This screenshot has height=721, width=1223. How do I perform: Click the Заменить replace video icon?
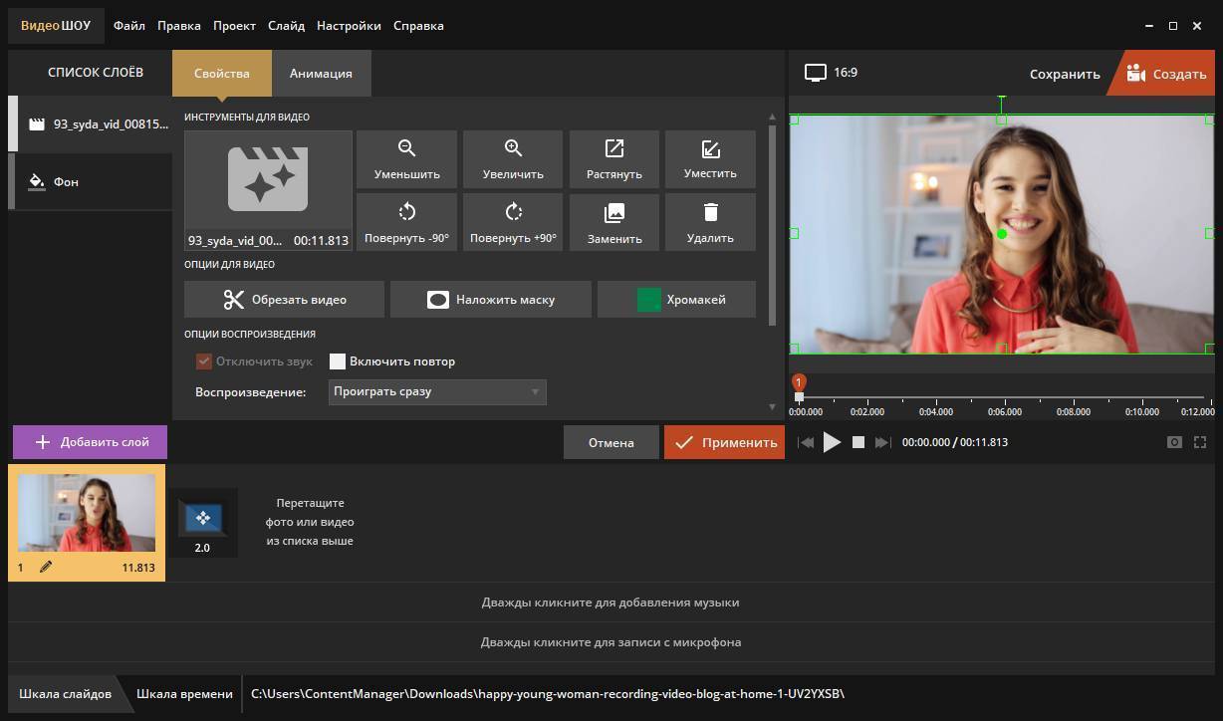(x=613, y=212)
